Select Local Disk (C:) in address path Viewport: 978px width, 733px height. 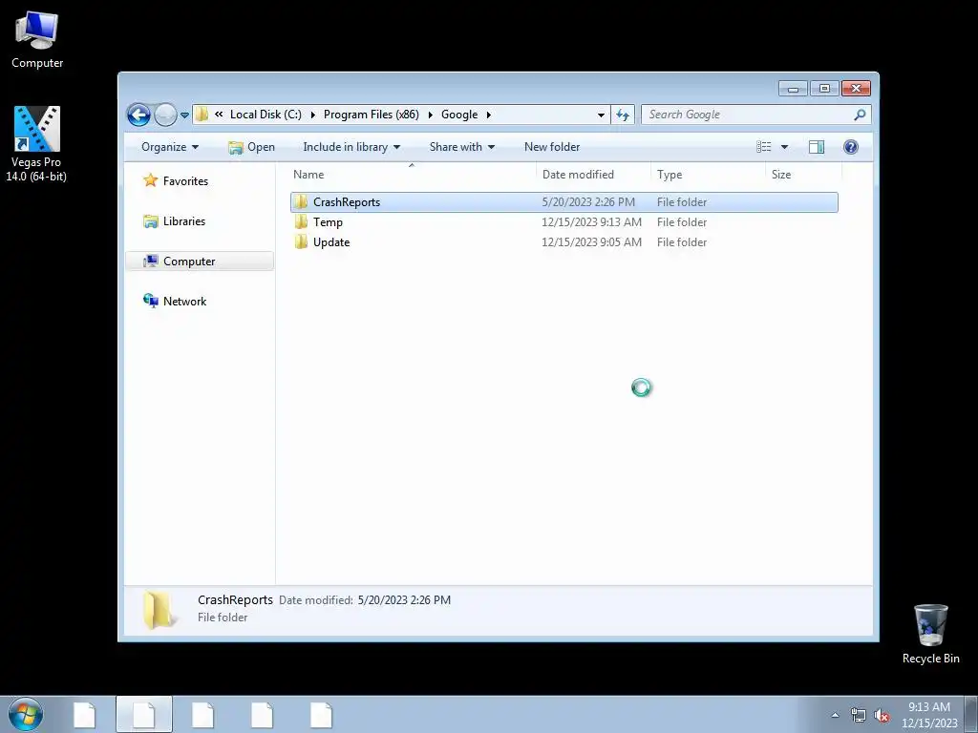(266, 115)
